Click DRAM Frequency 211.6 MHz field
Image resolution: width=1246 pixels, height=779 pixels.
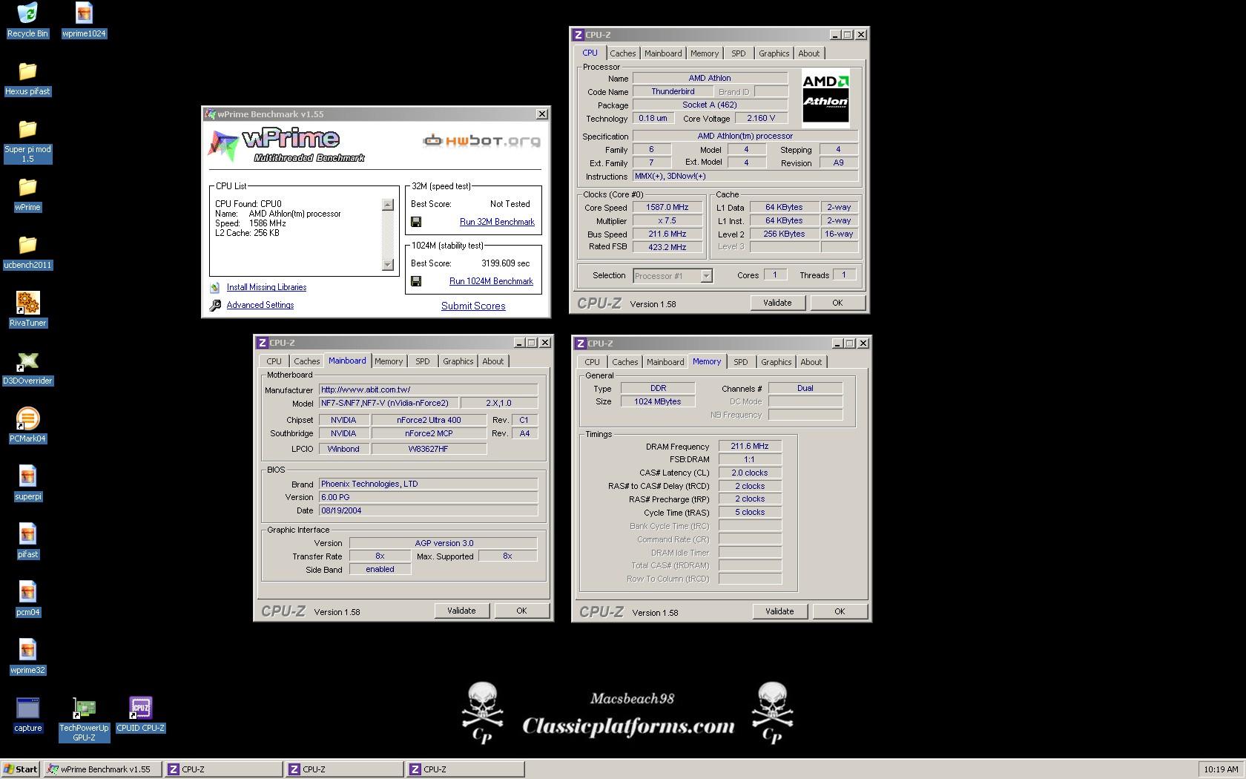(750, 447)
